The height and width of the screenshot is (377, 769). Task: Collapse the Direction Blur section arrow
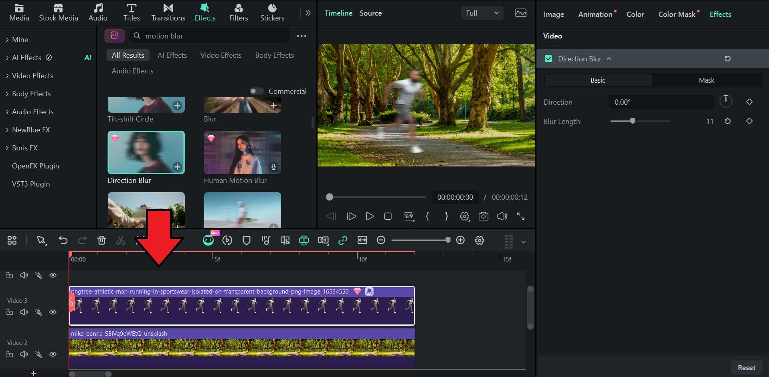click(x=609, y=59)
